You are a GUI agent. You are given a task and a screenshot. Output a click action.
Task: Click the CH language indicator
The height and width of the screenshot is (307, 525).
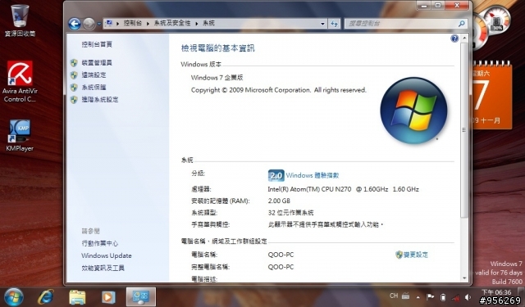(394, 296)
